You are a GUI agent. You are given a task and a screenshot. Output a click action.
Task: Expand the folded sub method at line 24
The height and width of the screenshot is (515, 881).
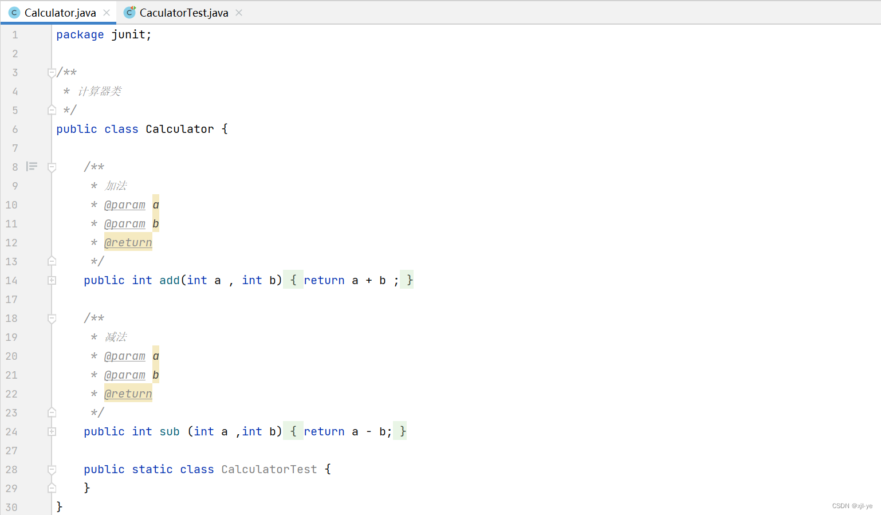point(52,431)
